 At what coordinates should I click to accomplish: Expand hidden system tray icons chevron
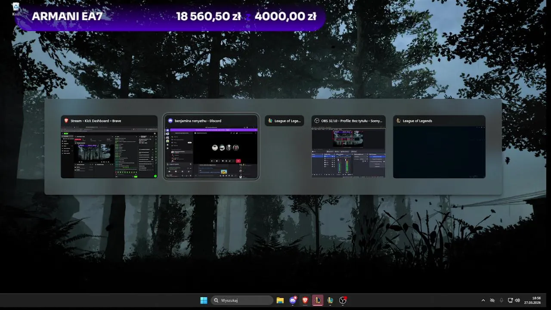pos(483,301)
